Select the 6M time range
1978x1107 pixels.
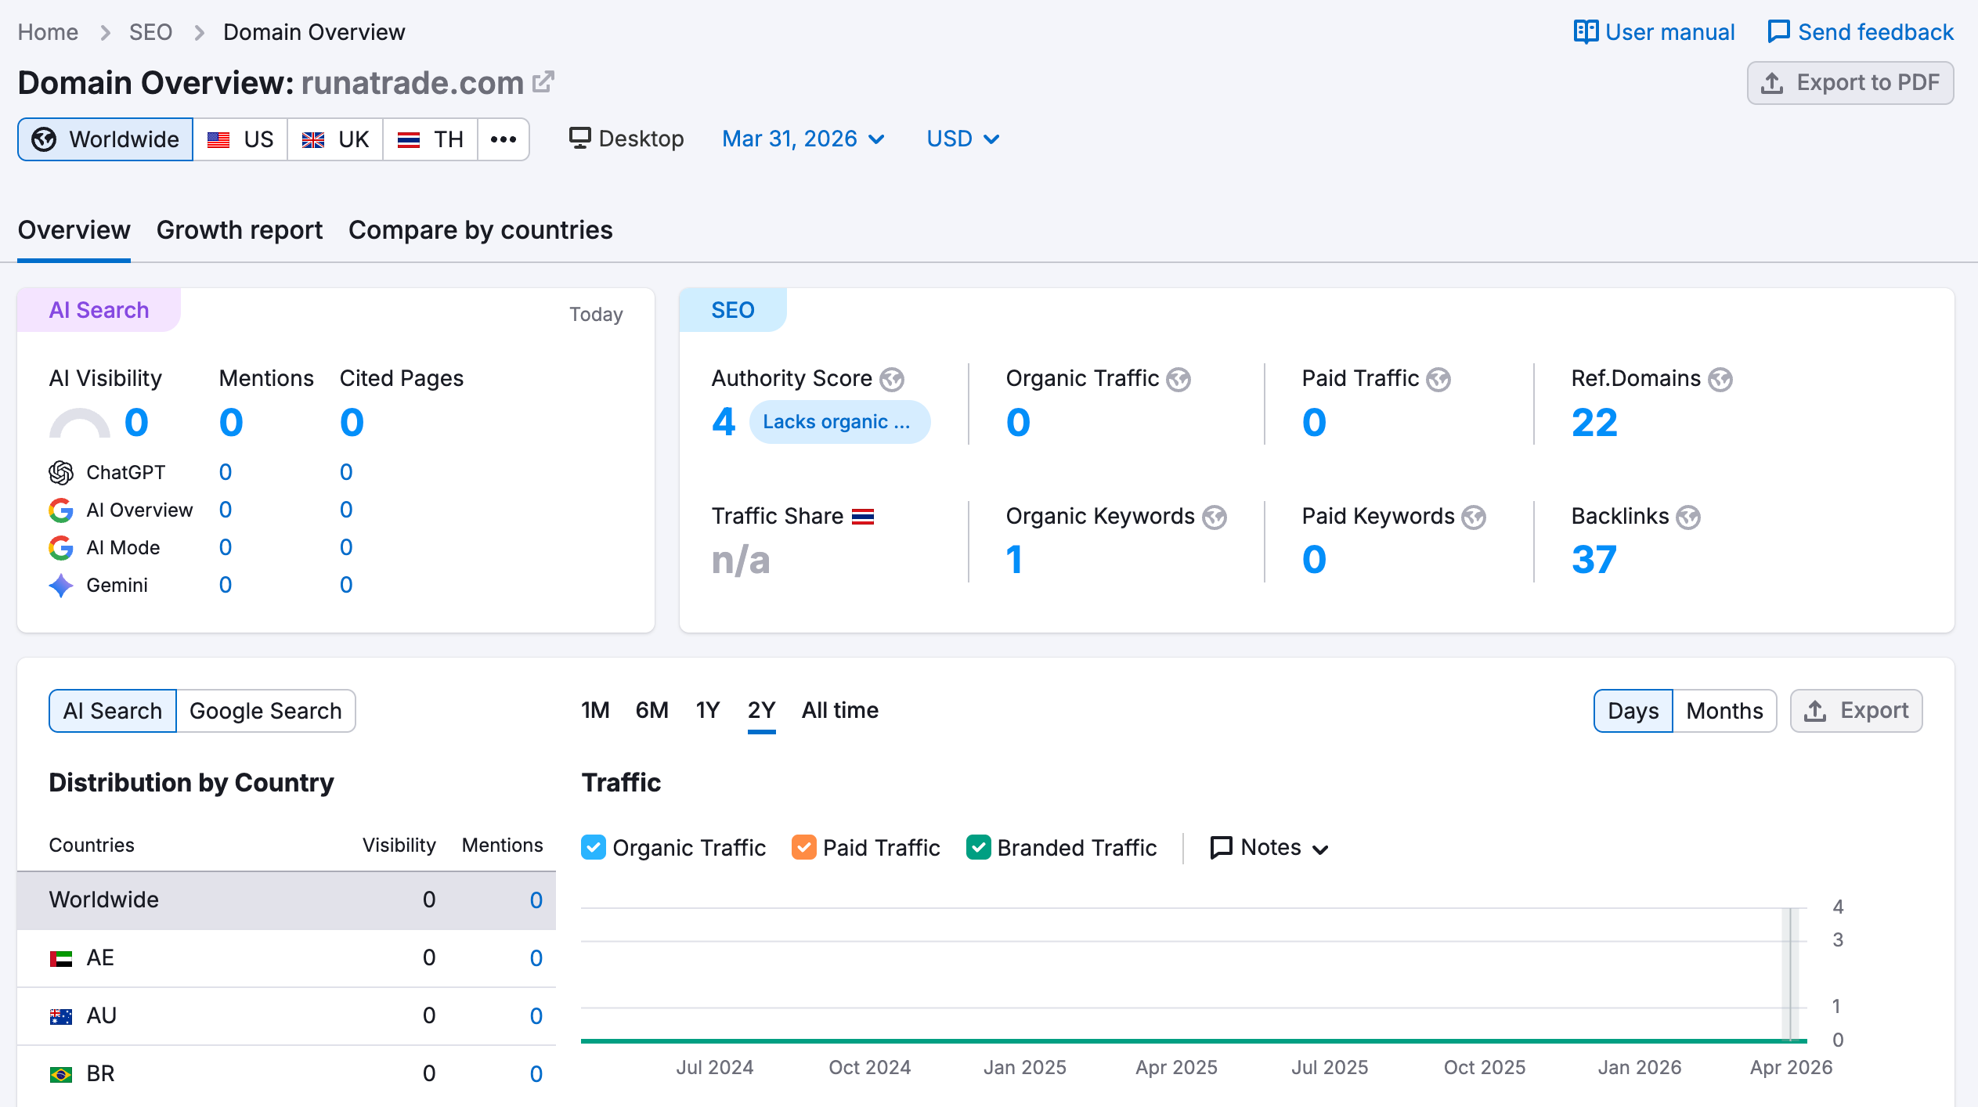coord(652,710)
